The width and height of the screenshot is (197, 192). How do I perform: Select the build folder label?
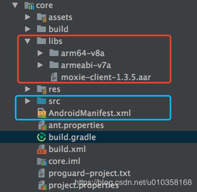click(58, 29)
